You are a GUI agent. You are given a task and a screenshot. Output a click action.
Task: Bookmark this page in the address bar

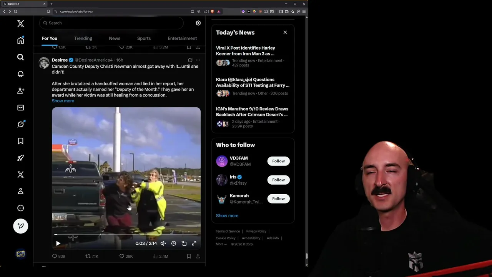[x=48, y=12]
